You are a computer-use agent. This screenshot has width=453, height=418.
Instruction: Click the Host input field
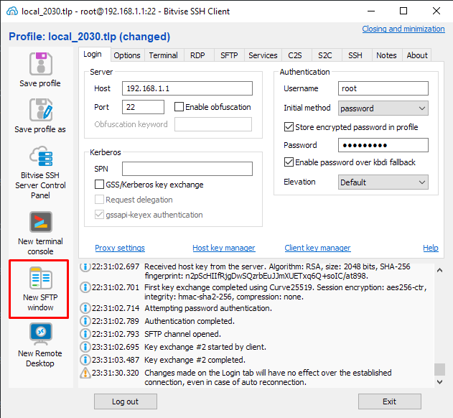tap(187, 88)
